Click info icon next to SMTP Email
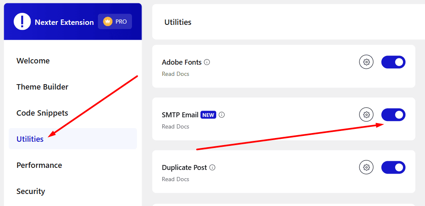Screen dimensions: 425x206 [x=222, y=115]
